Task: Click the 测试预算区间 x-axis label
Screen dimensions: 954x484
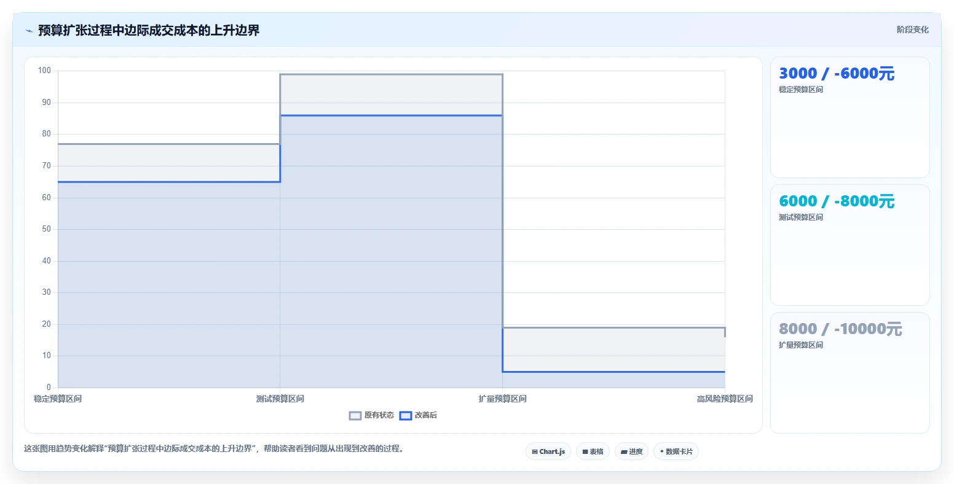Action: point(280,399)
